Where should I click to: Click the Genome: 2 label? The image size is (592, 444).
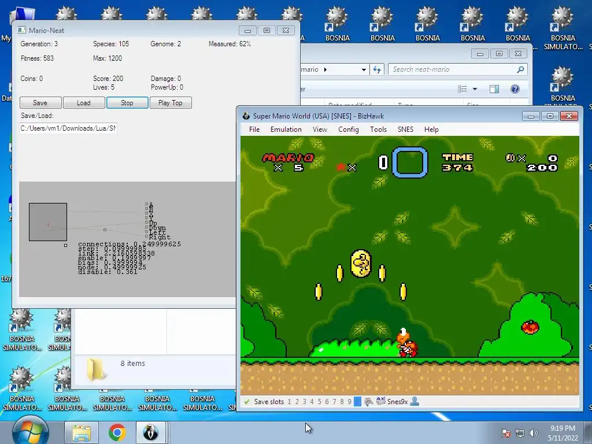point(166,44)
